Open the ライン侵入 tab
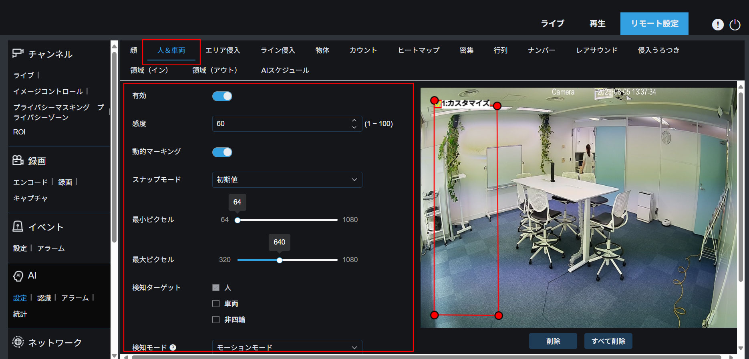Viewport: 749px width, 359px height. point(278,50)
